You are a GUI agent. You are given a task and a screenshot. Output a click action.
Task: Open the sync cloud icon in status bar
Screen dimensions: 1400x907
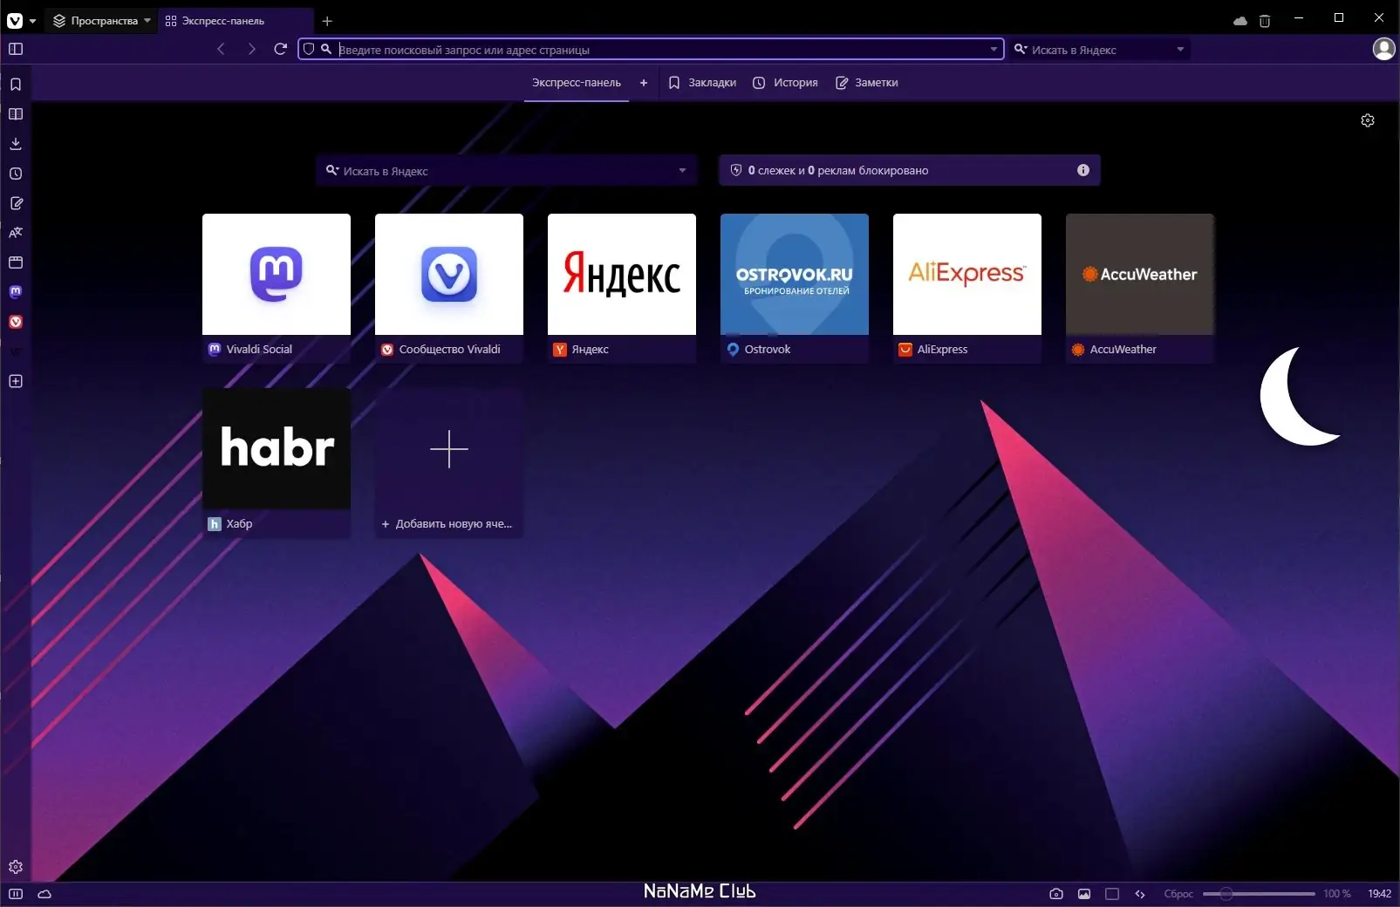coord(44,894)
